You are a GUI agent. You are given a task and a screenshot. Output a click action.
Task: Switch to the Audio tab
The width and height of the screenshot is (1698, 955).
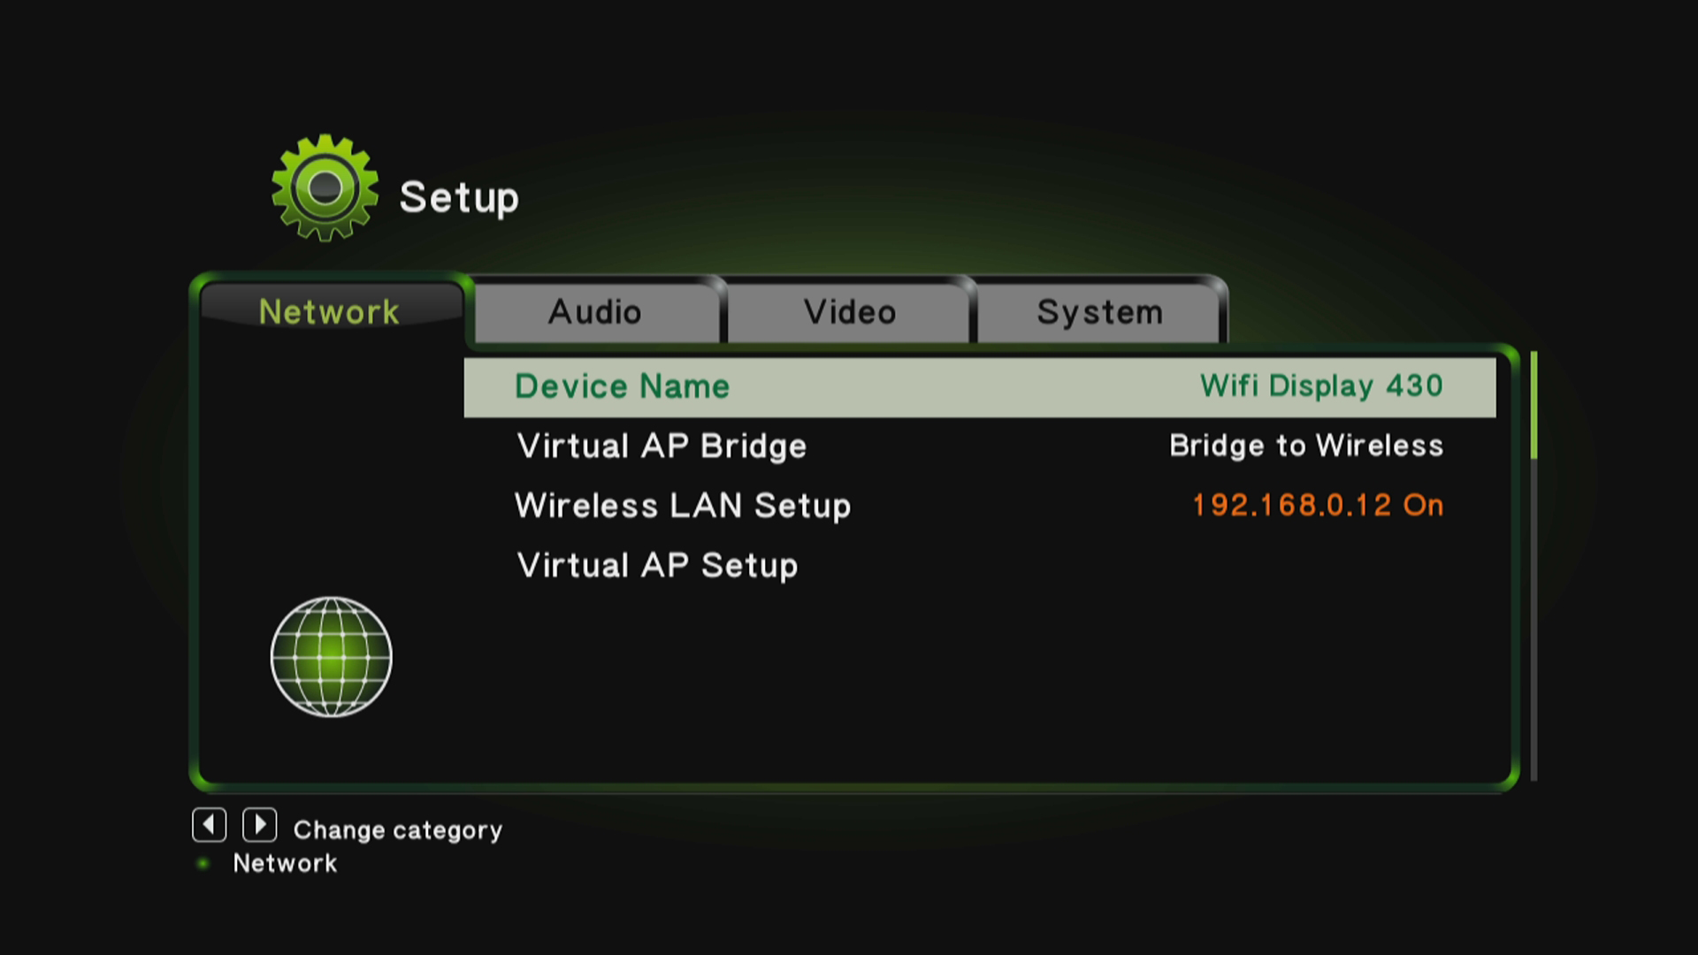(x=596, y=311)
